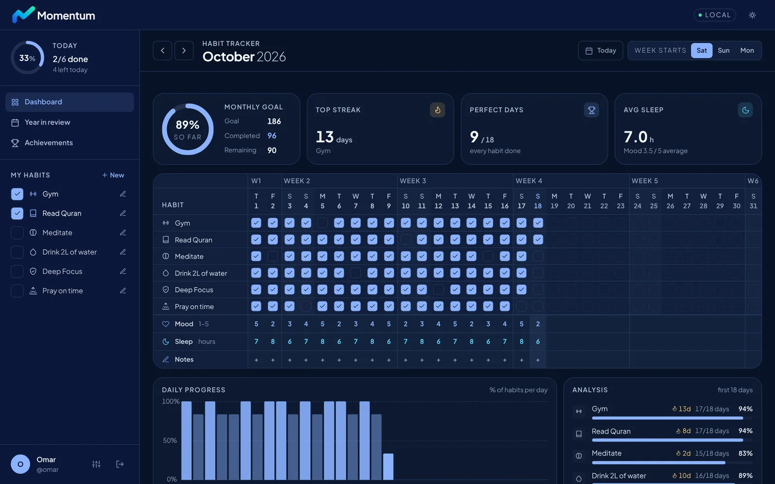The height and width of the screenshot is (484, 775).
Task: Click the logout icon in the sidebar footer
Action: (120, 464)
